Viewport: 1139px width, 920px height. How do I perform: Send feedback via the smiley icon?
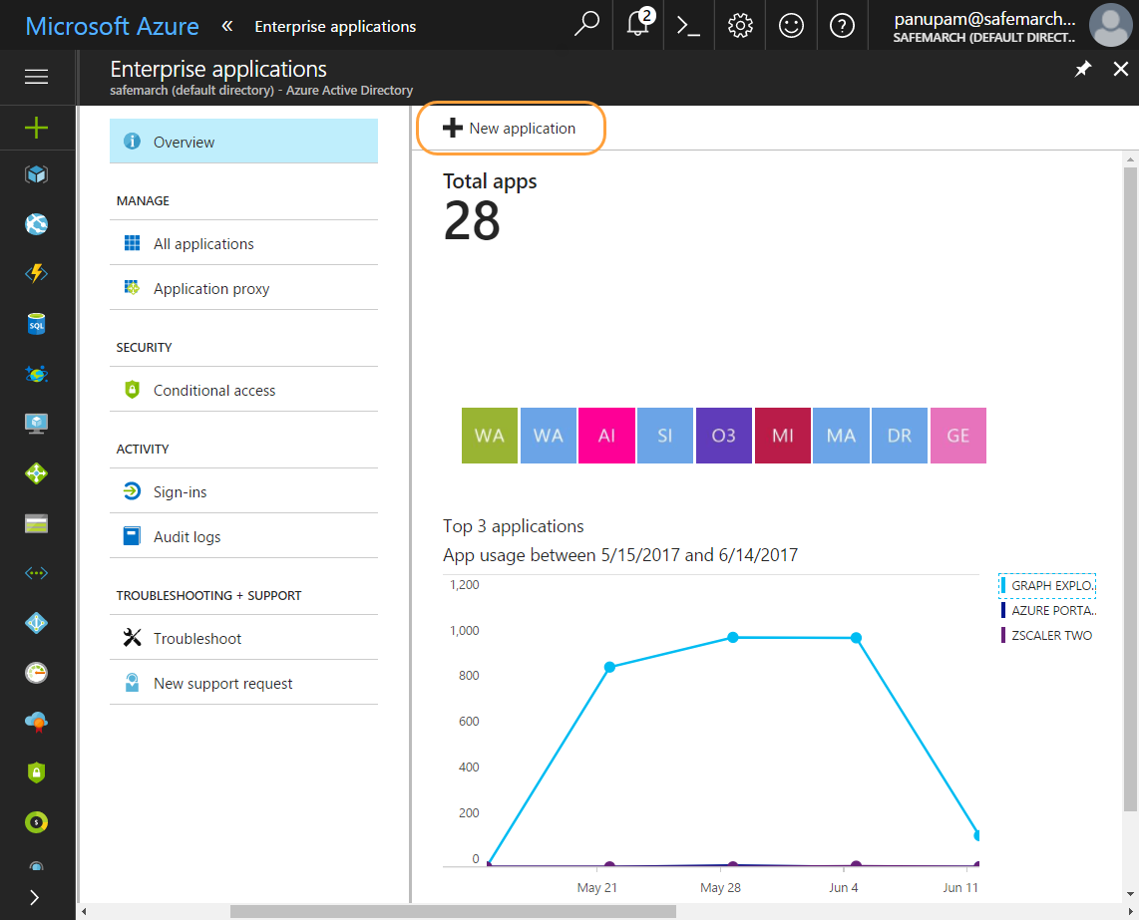click(x=791, y=25)
